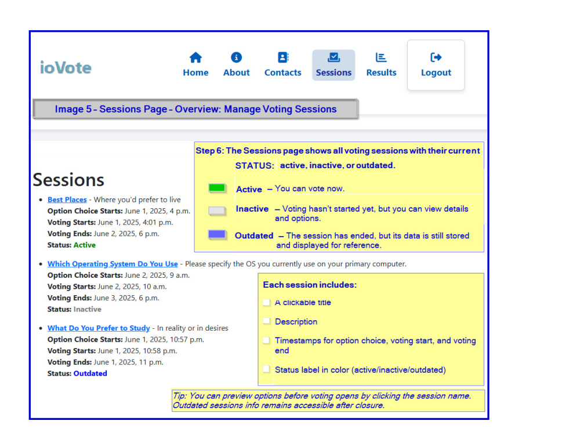Click 'Where you'd prefer to live' description
The width and height of the screenshot is (580, 435).
click(x=137, y=200)
